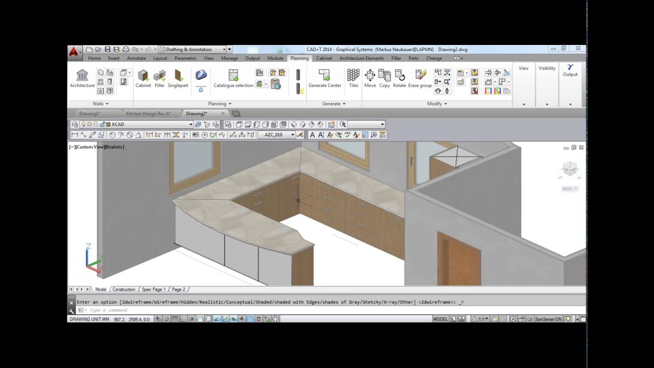The image size is (654, 368).
Task: Toggle SymSense ON in status bar
Action: (548, 319)
